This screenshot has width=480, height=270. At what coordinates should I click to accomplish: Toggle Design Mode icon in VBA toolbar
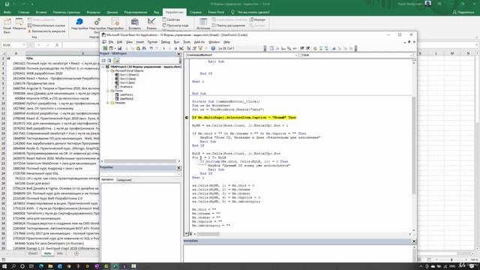pos(181,48)
